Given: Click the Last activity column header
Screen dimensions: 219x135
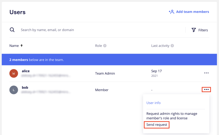Looking at the screenshot, I should coord(160,46).
